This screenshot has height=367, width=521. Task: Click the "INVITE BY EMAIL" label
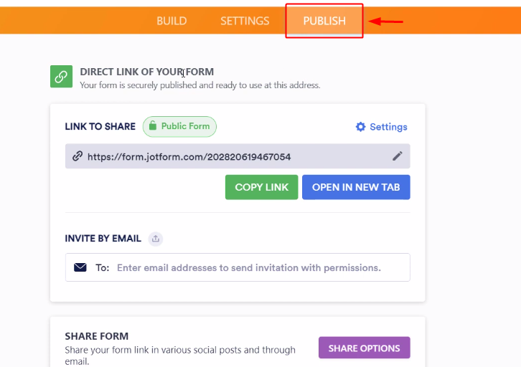103,239
